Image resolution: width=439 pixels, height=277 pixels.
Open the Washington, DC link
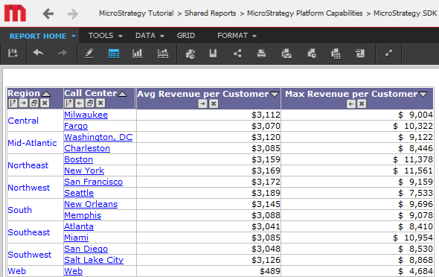[x=98, y=137]
